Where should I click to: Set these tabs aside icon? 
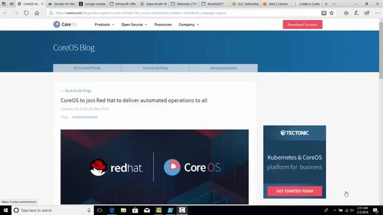click(11, 4)
